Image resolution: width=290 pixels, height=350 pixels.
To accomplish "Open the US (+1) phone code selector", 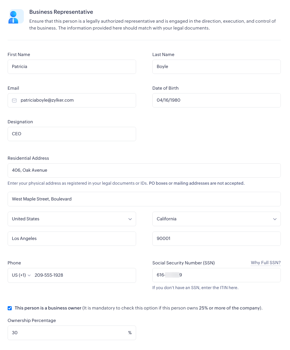I will (x=21, y=275).
